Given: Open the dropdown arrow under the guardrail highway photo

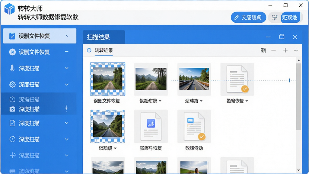Looking at the screenshot, I should tap(201, 101).
